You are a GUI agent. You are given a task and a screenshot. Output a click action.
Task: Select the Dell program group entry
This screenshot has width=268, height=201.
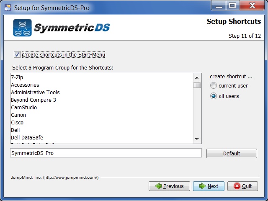[x=102, y=130]
